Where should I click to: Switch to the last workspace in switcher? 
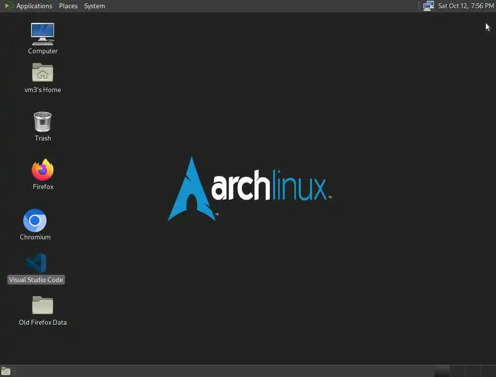coord(488,371)
